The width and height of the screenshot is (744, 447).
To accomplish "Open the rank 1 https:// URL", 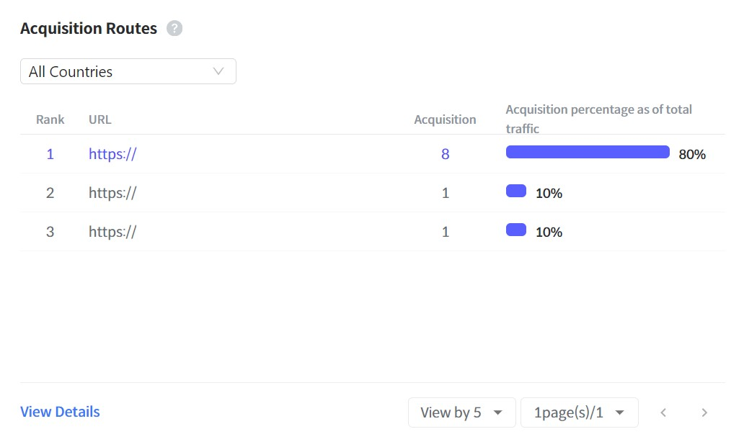I will 112,154.
